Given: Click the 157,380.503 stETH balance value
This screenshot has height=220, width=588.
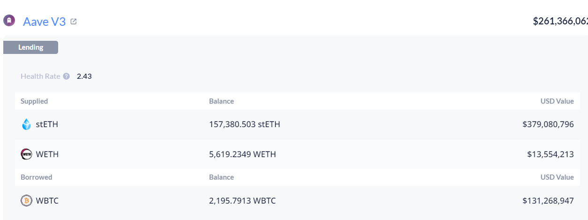Looking at the screenshot, I should pos(244,124).
